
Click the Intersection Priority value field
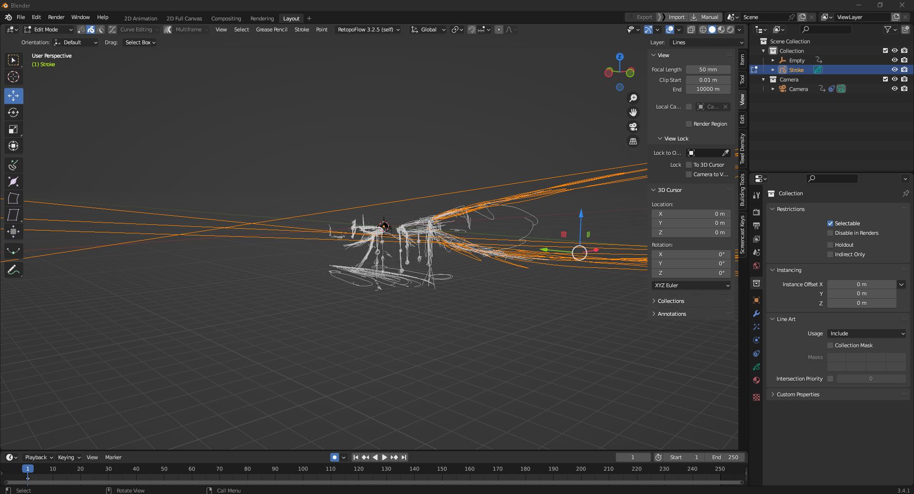coord(871,379)
